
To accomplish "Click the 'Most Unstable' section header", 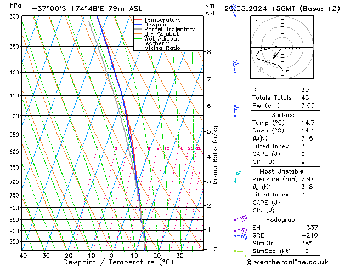I will [281, 171].
